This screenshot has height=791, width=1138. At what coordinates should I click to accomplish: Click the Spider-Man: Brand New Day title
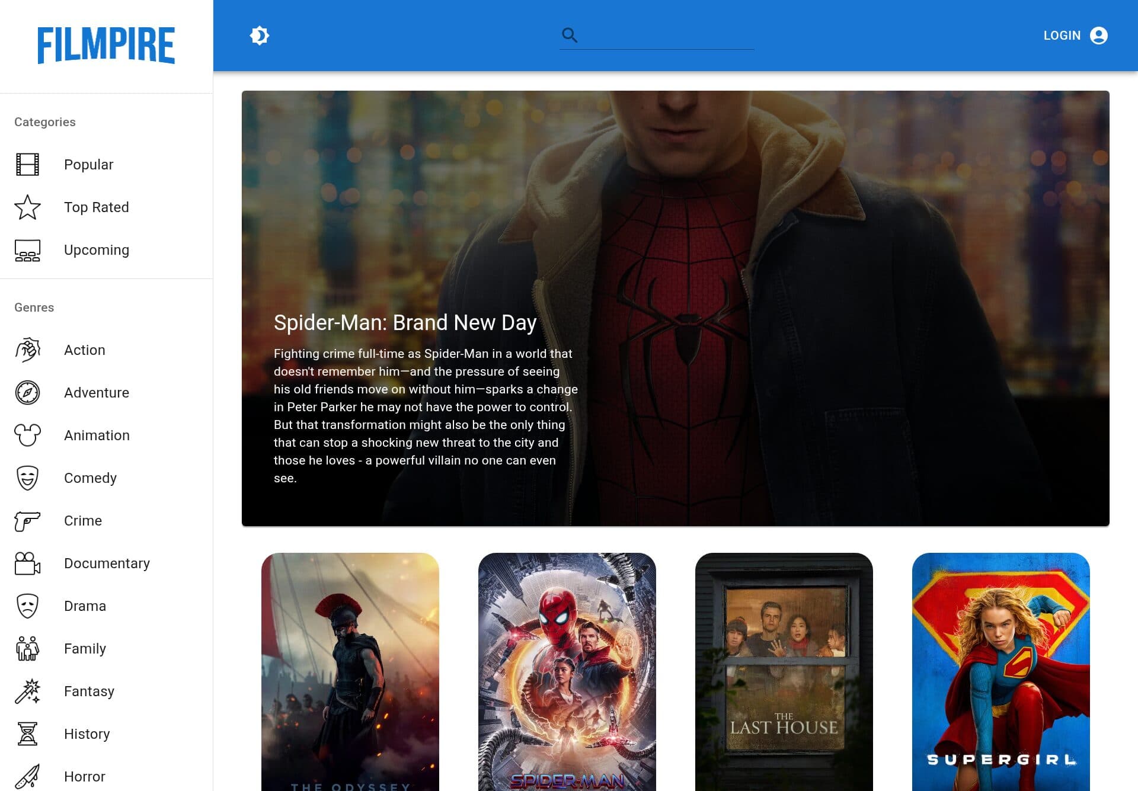click(x=405, y=322)
